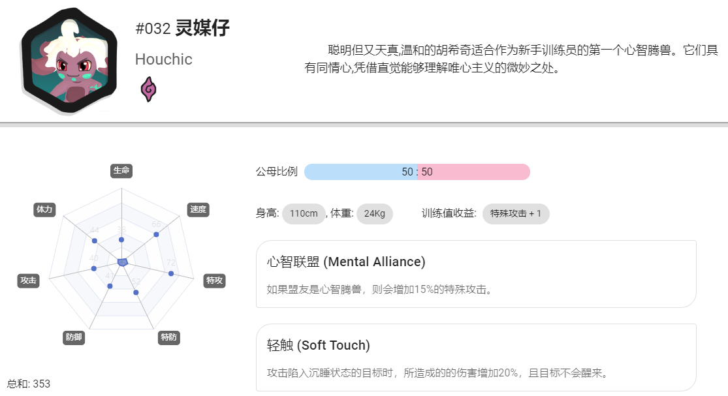
Task: Click the #032 灵媒仔 title heading
Action: pyautogui.click(x=182, y=28)
